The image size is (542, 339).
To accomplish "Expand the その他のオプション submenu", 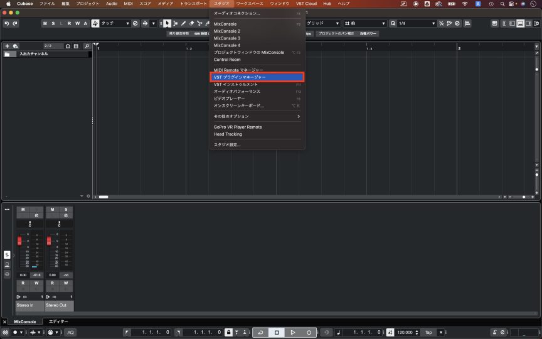I will point(257,116).
